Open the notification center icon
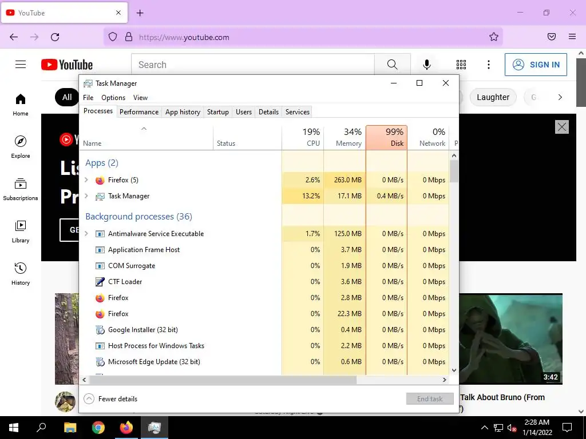This screenshot has height=439, width=586. [567, 428]
